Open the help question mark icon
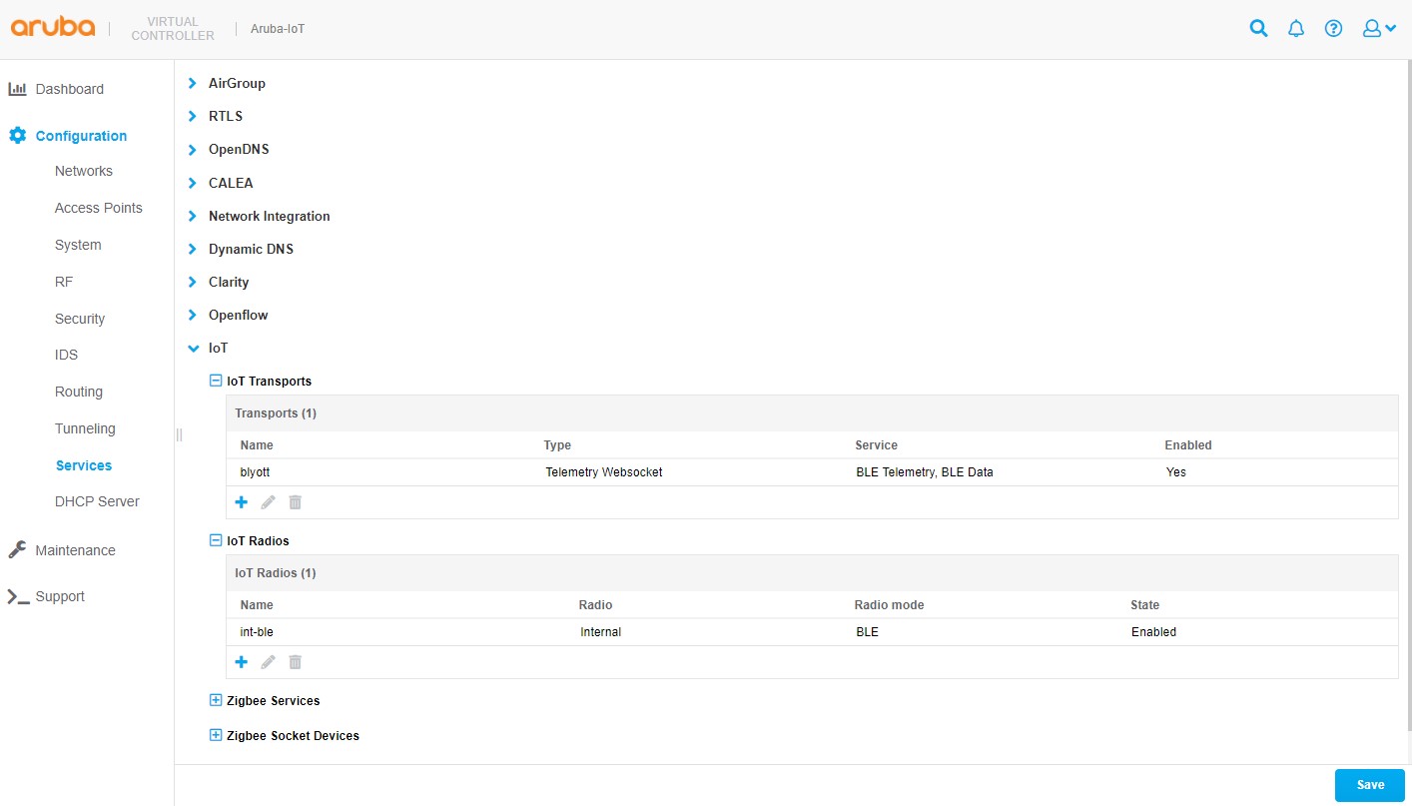The height and width of the screenshot is (806, 1412). [x=1333, y=28]
